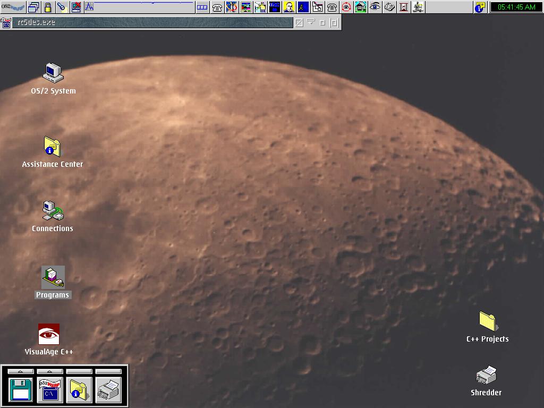Click the first telephone icon in WarpCenter tray
The width and height of the screenshot is (544, 408).
(217, 7)
